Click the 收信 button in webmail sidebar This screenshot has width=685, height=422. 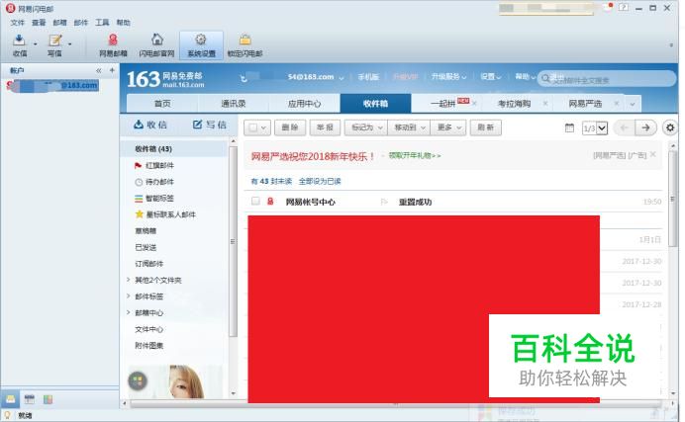click(x=150, y=125)
